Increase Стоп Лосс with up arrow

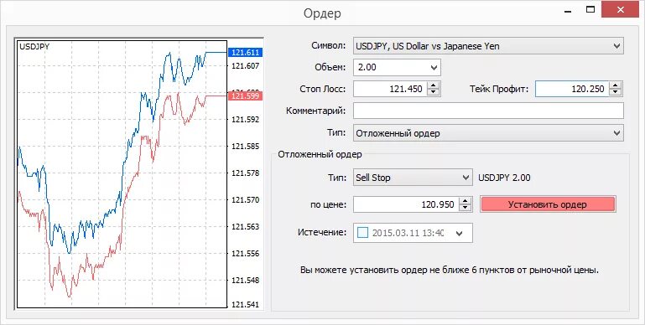pyautogui.click(x=433, y=85)
